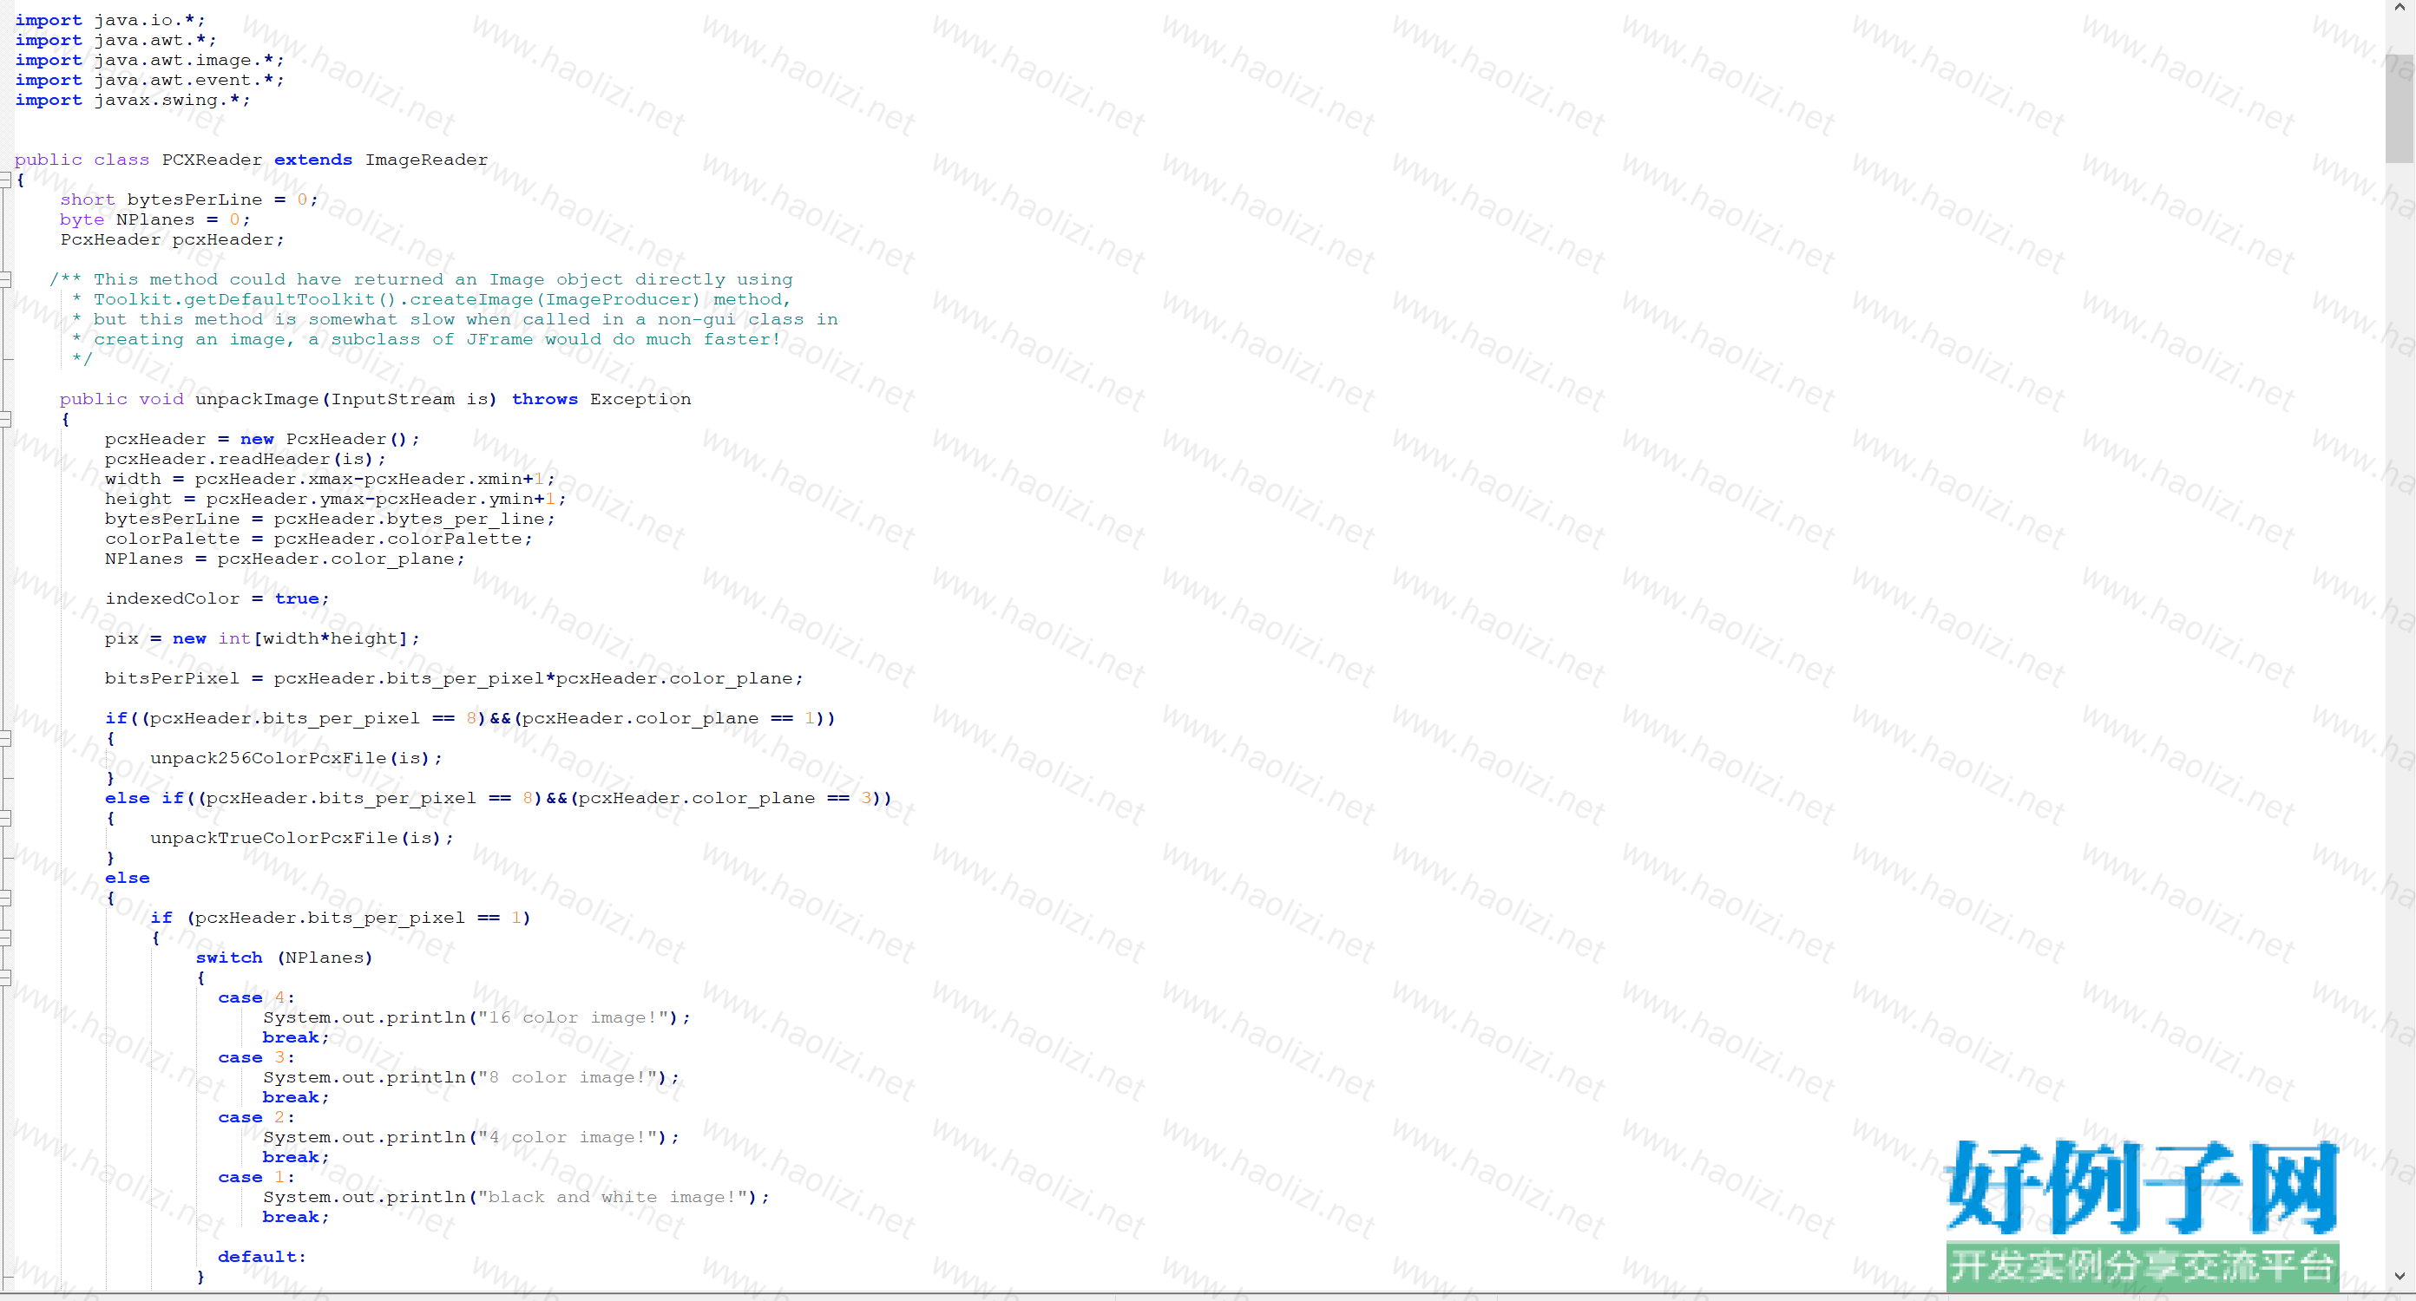2416x1301 pixels.
Task: Place the cursor on the PCXReader class name
Action: (212, 160)
